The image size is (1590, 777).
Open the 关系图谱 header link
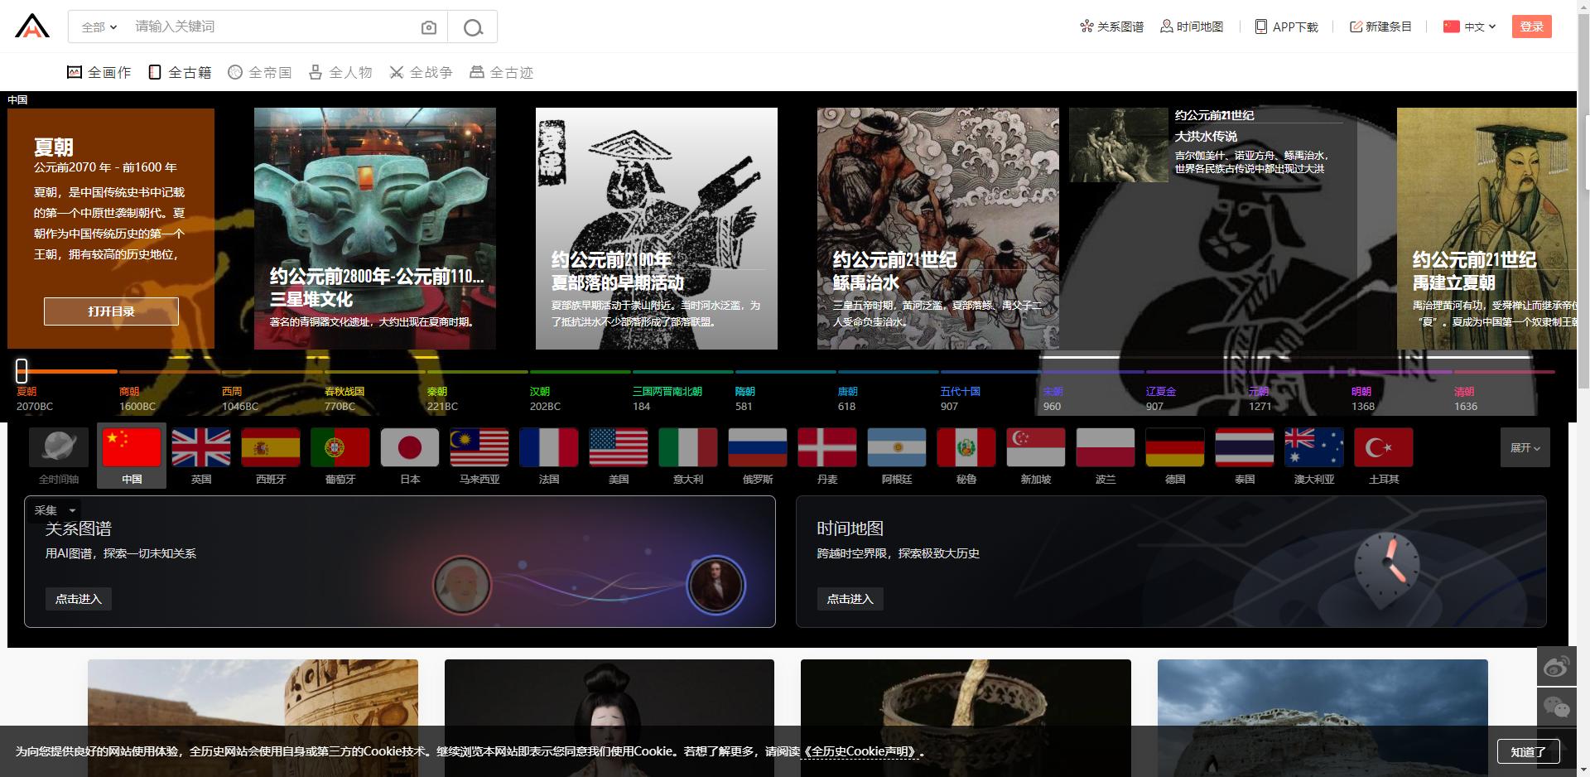click(x=1111, y=27)
